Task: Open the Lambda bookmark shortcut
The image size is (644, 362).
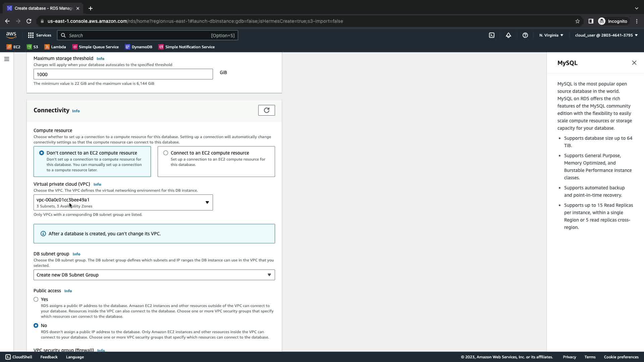Action: point(55,47)
